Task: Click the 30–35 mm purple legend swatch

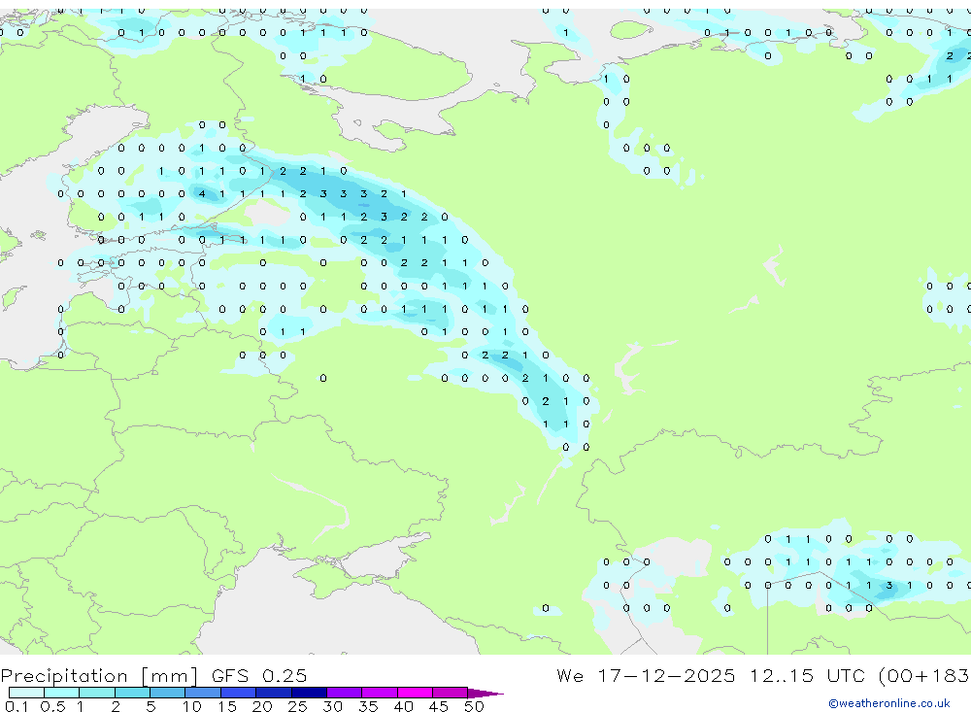Action: pyautogui.click(x=345, y=693)
